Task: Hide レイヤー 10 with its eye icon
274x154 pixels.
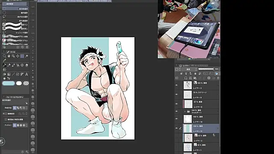Action: coord(176,119)
